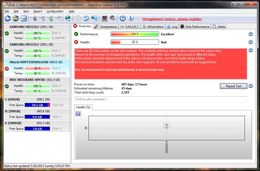
Task: Click the globe with computers network icon
Action: (94, 18)
